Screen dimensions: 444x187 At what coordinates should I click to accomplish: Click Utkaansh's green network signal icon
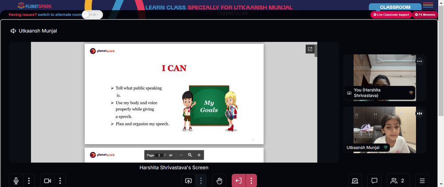coord(385,148)
